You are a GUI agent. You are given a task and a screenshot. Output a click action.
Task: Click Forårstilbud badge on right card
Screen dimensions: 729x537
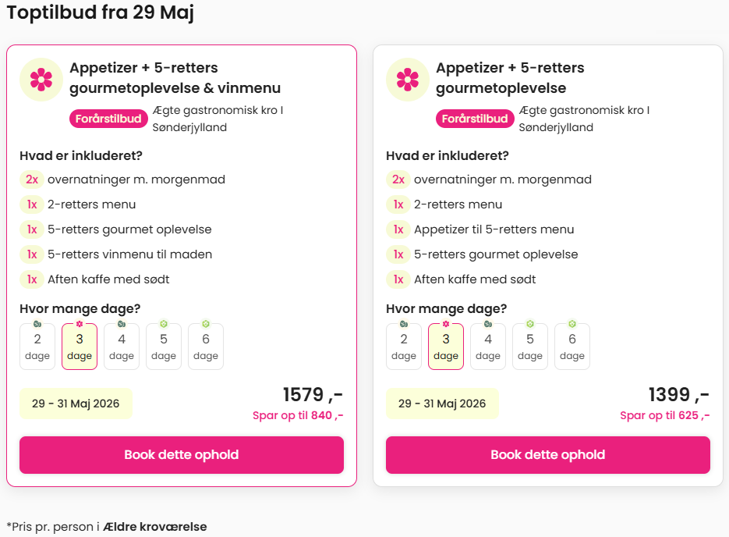click(x=475, y=119)
